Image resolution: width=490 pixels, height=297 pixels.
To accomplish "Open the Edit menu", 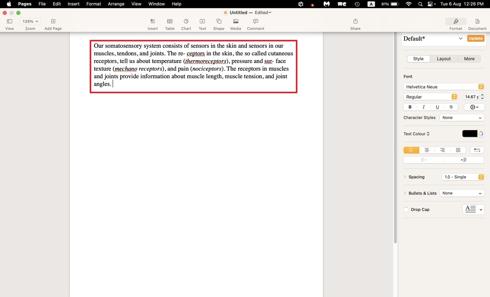I will [57, 4].
